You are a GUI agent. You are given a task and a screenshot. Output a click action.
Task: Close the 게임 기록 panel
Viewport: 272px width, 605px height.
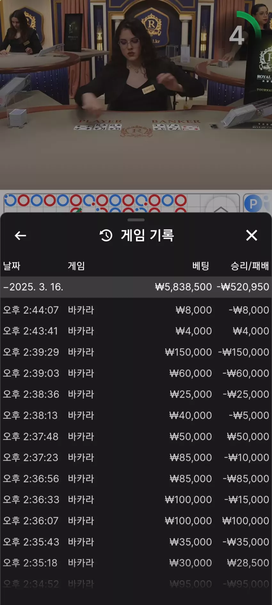(252, 235)
